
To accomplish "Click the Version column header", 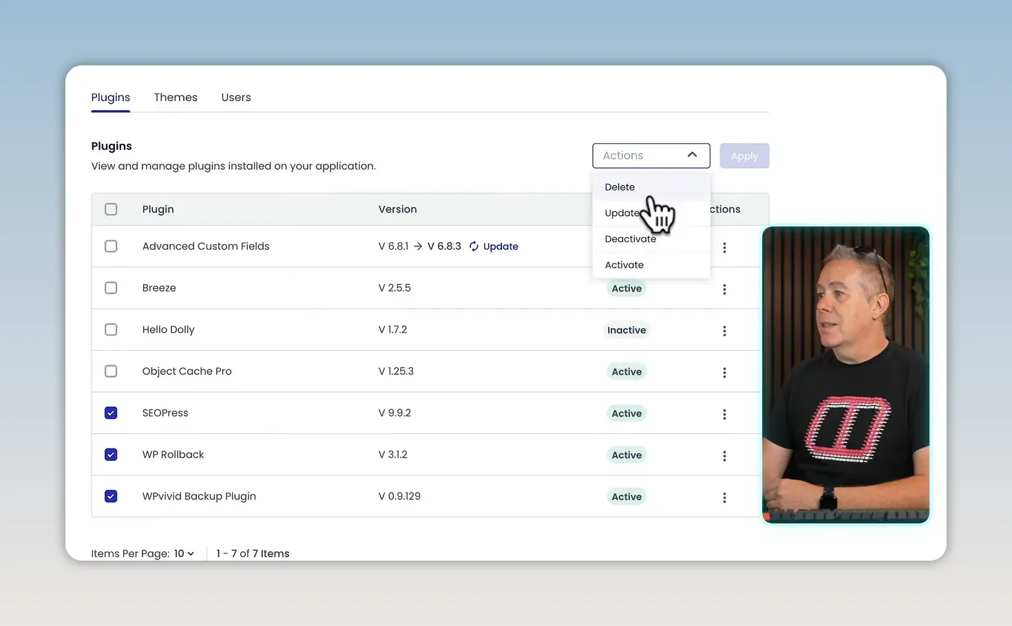I will pyautogui.click(x=397, y=209).
